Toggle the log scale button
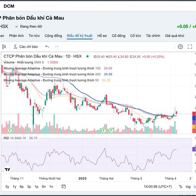The width and height of the screenshot is (196, 196). point(188,187)
